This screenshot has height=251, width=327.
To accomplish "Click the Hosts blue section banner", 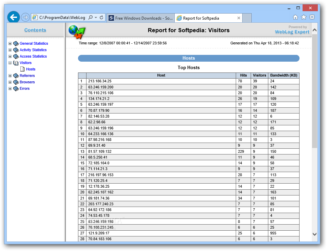I will (189, 58).
